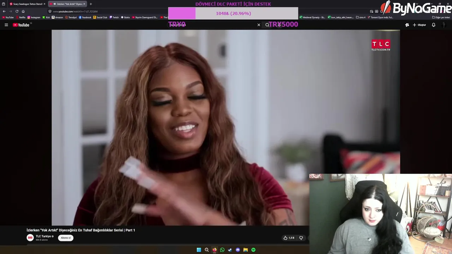
Task: Open Steam from the taskbar
Action: pyautogui.click(x=230, y=250)
